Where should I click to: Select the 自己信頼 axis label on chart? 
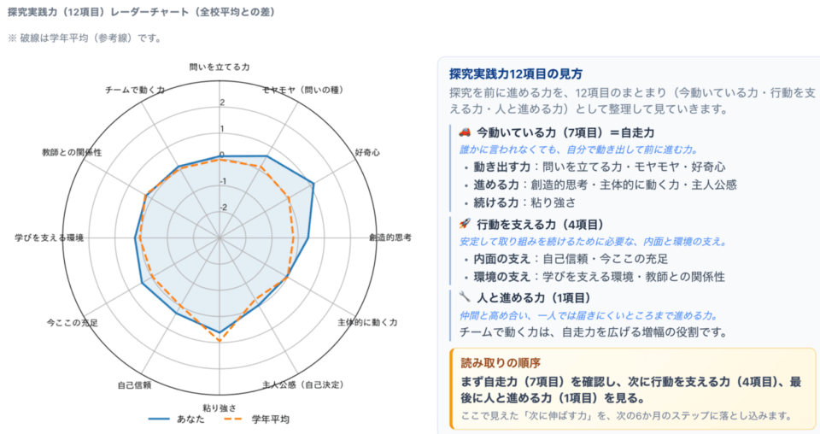pos(134,385)
